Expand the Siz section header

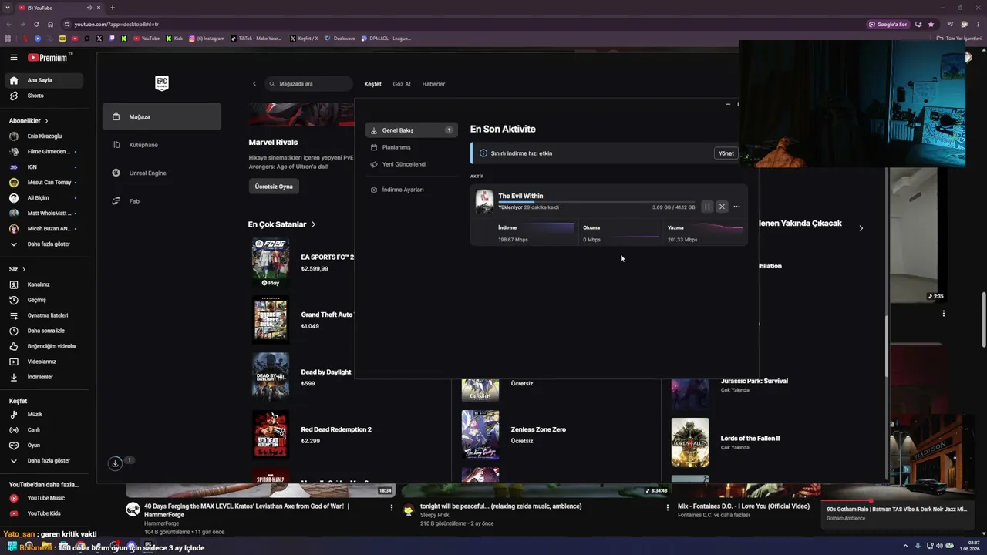point(17,269)
